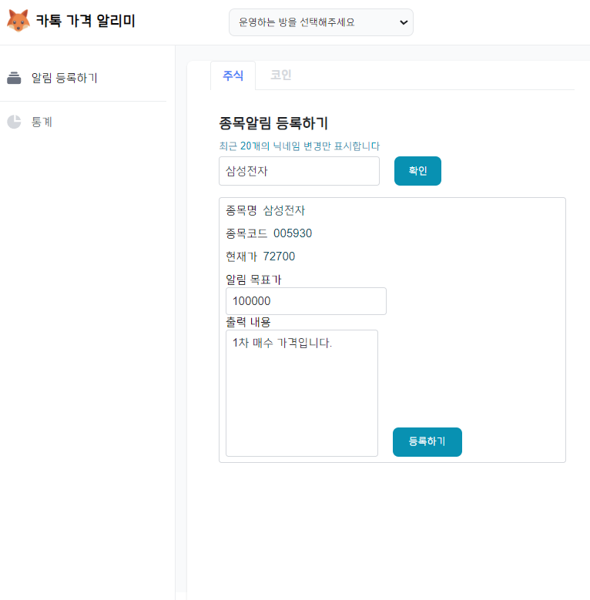
Task: Switch to the 코인 tab
Action: 281,75
